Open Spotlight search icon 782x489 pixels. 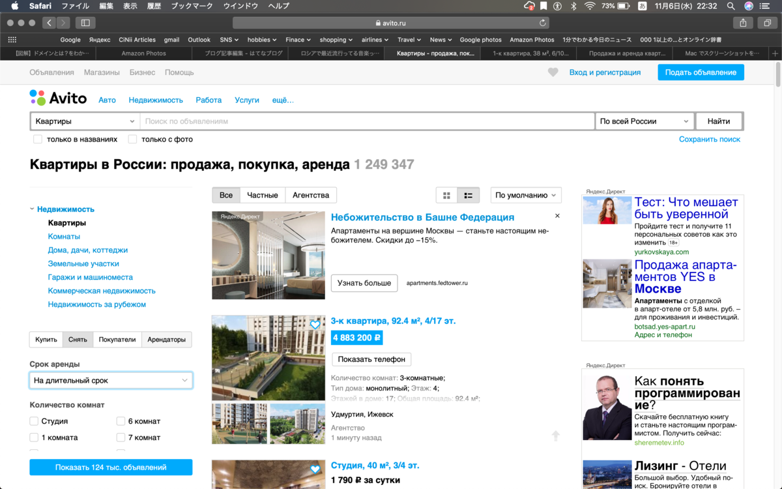point(731,6)
